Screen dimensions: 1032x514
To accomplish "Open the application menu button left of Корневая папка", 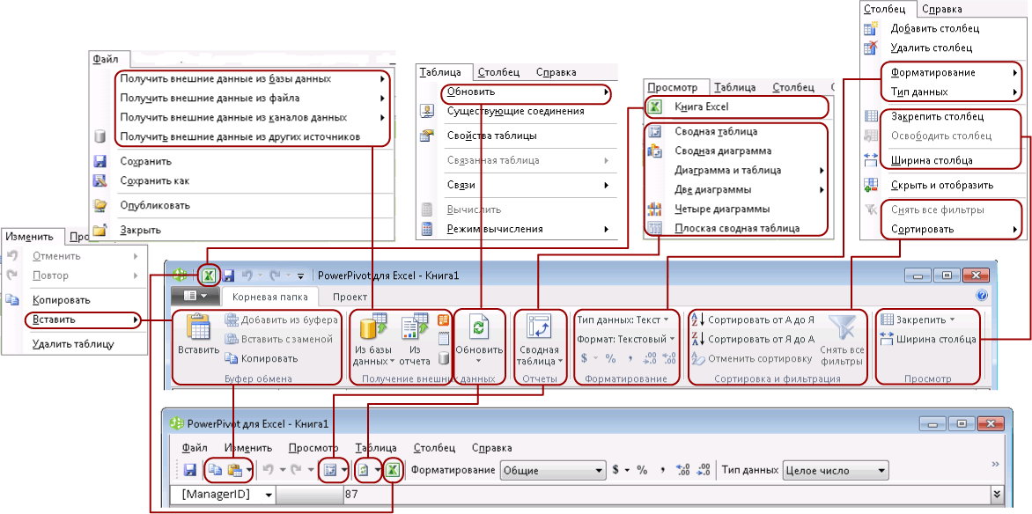I will click(195, 296).
